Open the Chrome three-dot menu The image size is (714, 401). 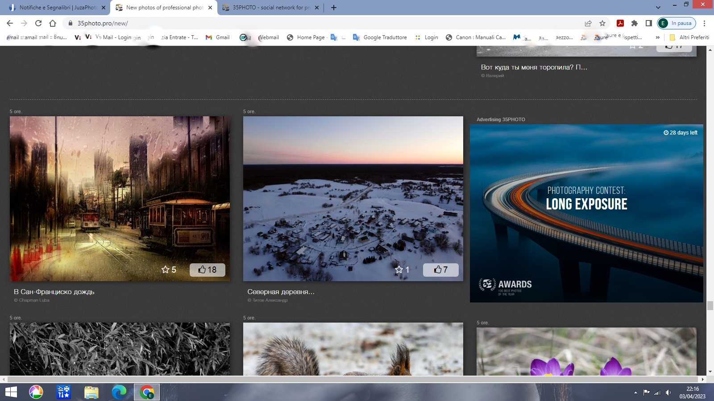[705, 23]
